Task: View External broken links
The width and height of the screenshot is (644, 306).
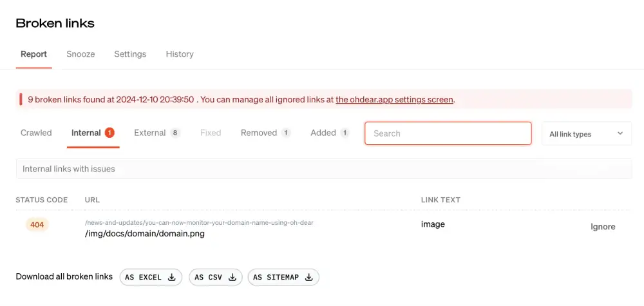Action: click(150, 133)
